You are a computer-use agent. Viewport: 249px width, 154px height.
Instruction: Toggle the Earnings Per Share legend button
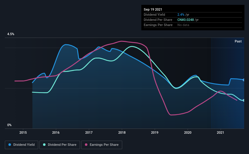(x=102, y=145)
